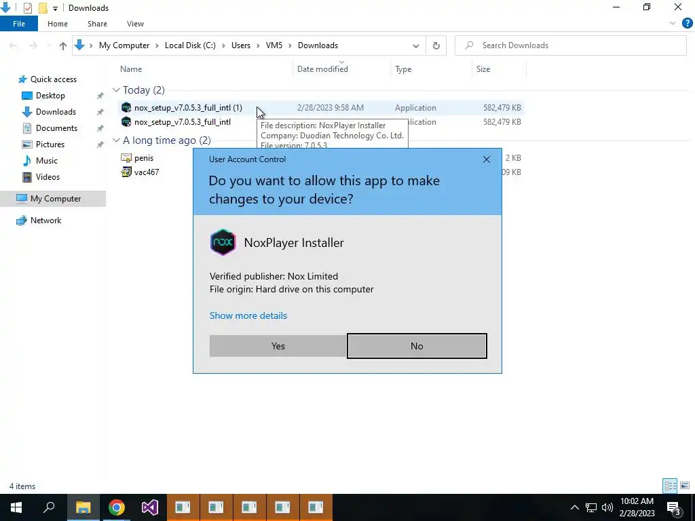The width and height of the screenshot is (695, 521).
Task: Click the vac467 file icon
Action: 126,172
